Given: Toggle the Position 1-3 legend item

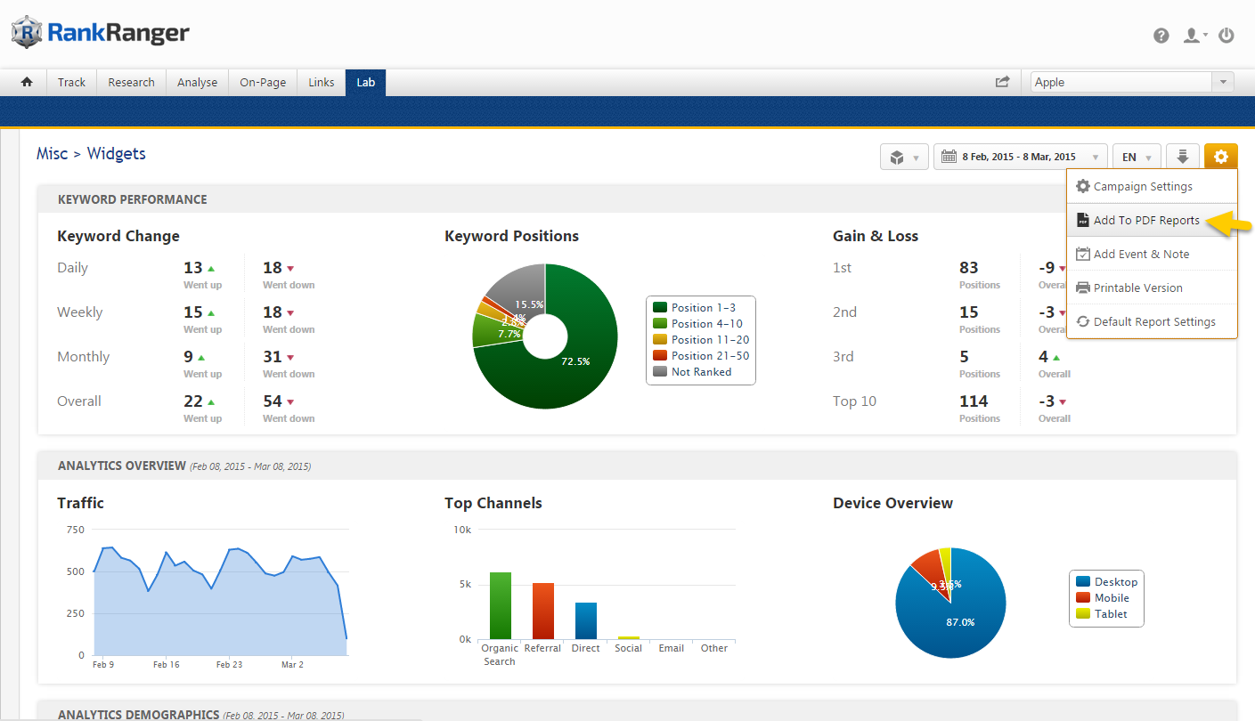Looking at the screenshot, I should (x=703, y=308).
